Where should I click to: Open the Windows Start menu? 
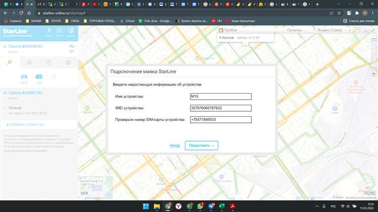pyautogui.click(x=146, y=206)
